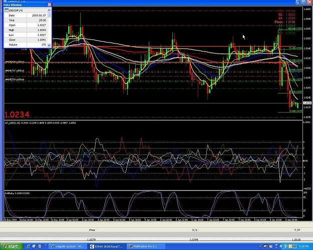
Task: Open the Windows Start menu
Action: pyautogui.click(x=12, y=246)
